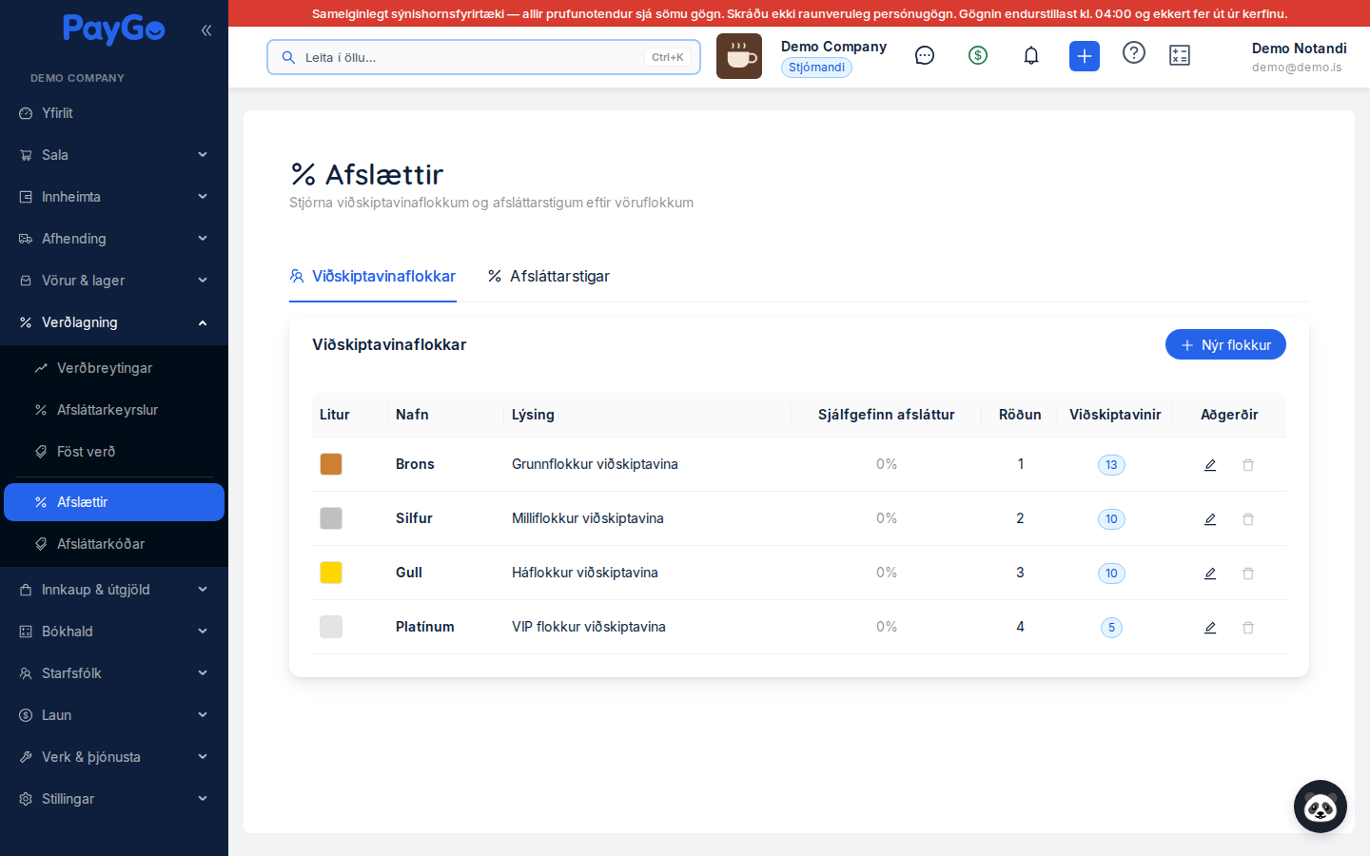The height and width of the screenshot is (856, 1370).
Task: Go to Yfirlit overview
Action: [114, 113]
